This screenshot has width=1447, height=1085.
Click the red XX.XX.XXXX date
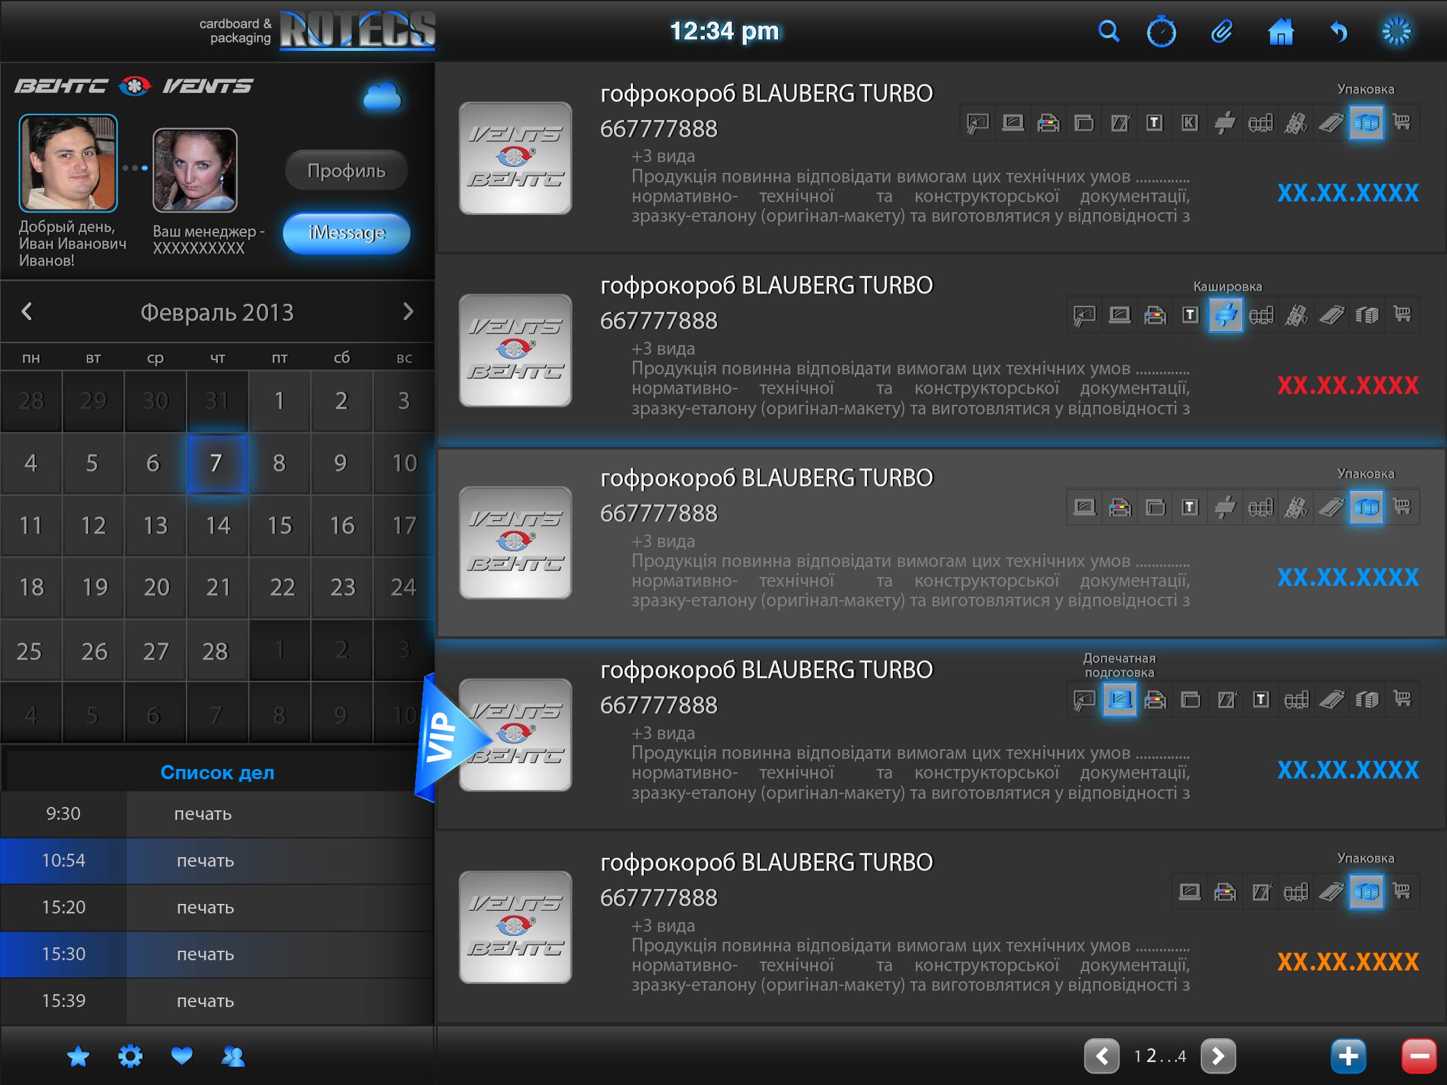(x=1348, y=385)
